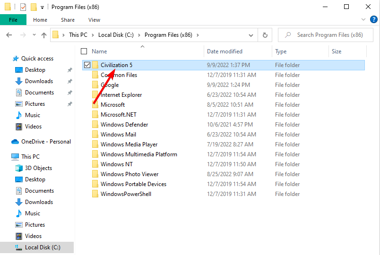Open the address bar history dropdown
This screenshot has height=255, width=380.
coord(251,35)
